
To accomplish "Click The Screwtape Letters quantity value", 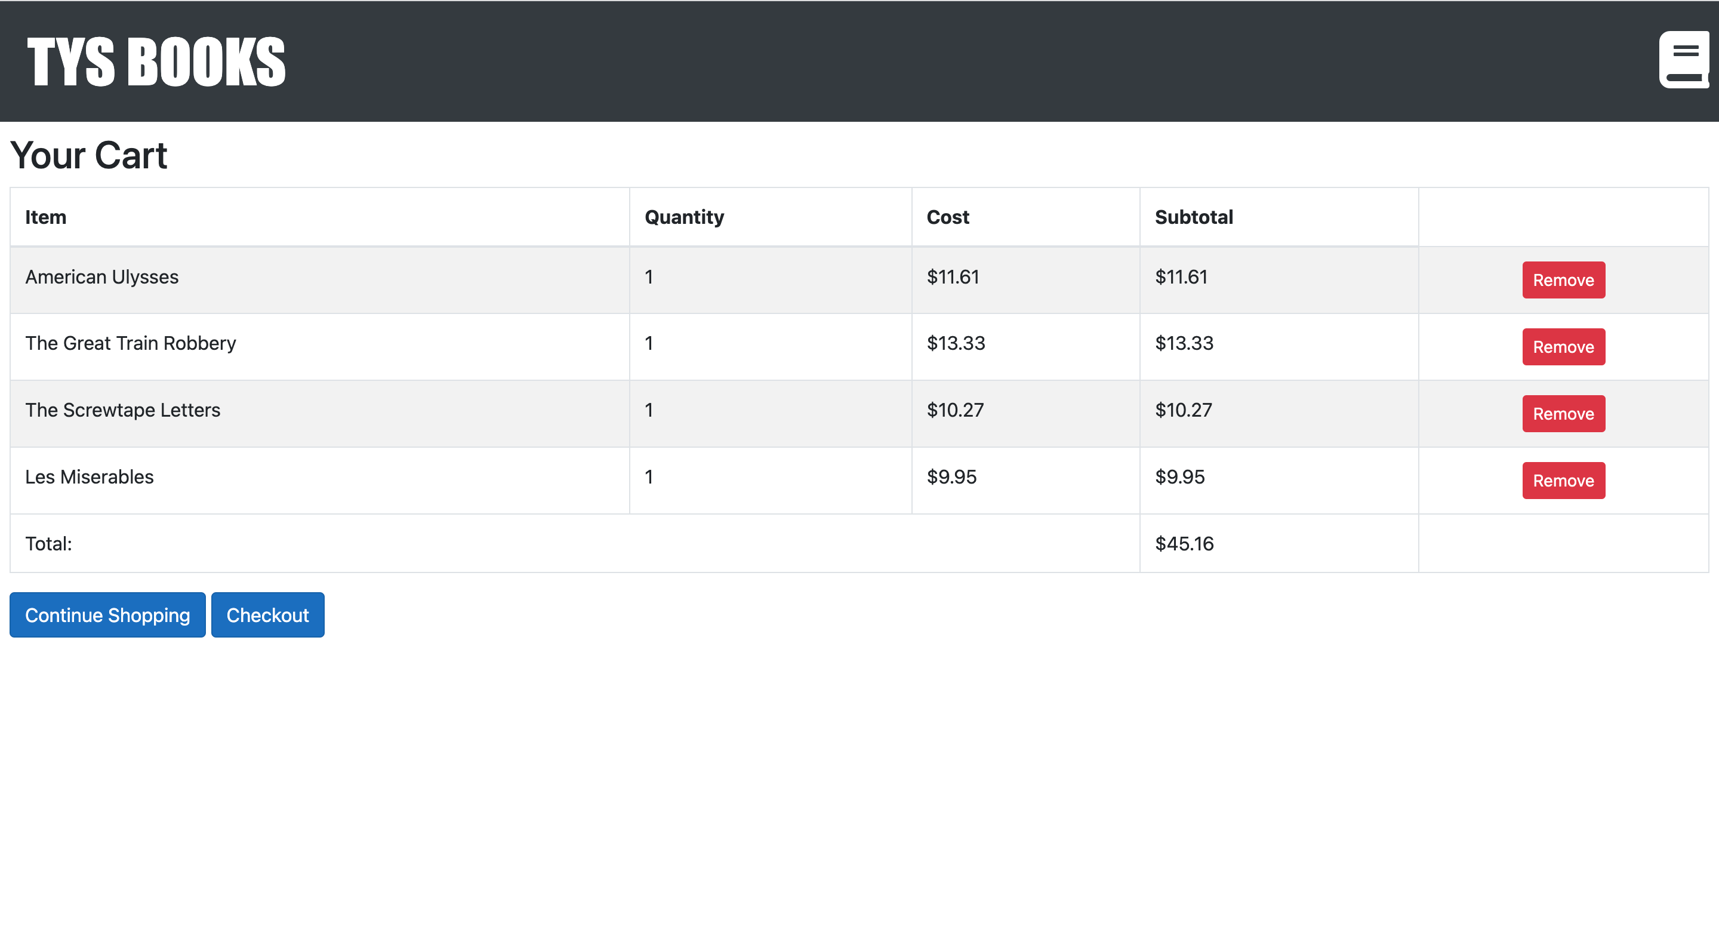I will tap(649, 410).
